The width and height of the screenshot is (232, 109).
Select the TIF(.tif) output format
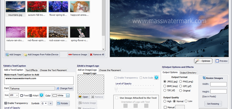[x=165, y=90]
